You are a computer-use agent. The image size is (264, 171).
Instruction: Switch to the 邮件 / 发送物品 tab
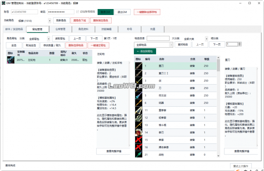tap(14, 29)
